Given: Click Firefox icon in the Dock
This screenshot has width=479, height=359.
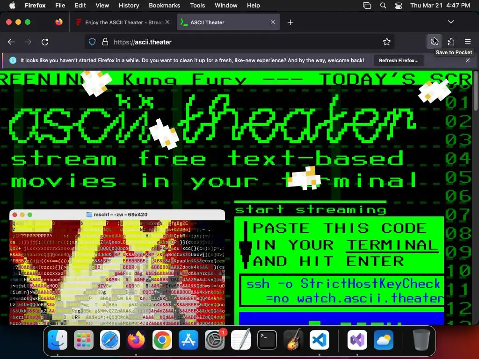Looking at the screenshot, I should pyautogui.click(x=136, y=340).
